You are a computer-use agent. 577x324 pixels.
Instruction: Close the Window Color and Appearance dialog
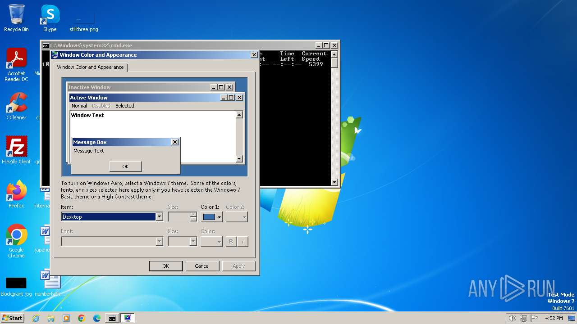pos(254,55)
